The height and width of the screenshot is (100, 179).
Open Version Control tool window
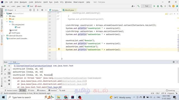(x=11, y=90)
